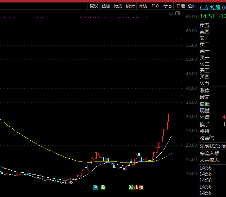
Task: Click the 外盘 label
Action: [205, 117]
